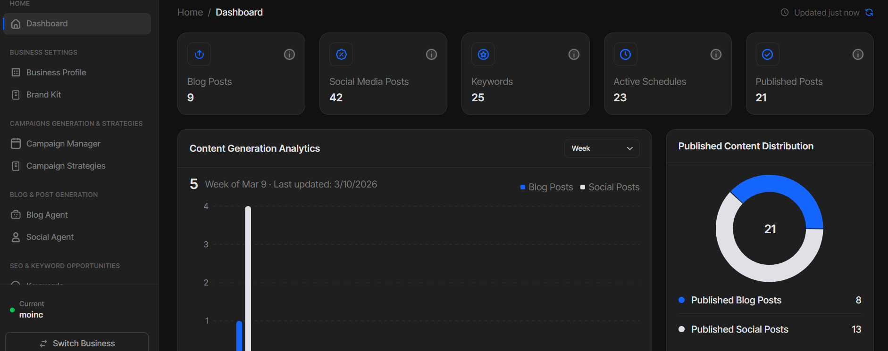Image resolution: width=888 pixels, height=351 pixels.
Task: Open the Week period dropdown
Action: (x=602, y=148)
